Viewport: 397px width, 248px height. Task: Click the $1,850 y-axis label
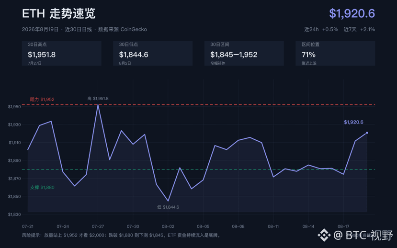(x=14, y=197)
